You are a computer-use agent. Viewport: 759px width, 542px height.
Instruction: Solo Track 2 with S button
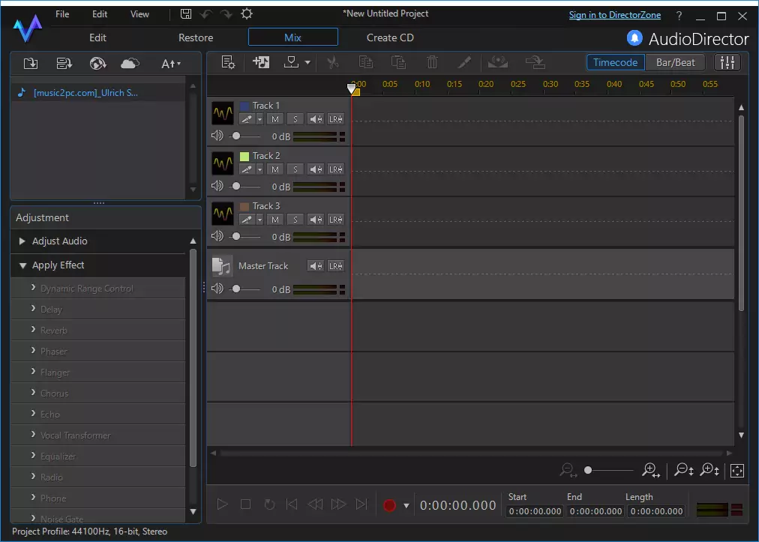pyautogui.click(x=295, y=169)
